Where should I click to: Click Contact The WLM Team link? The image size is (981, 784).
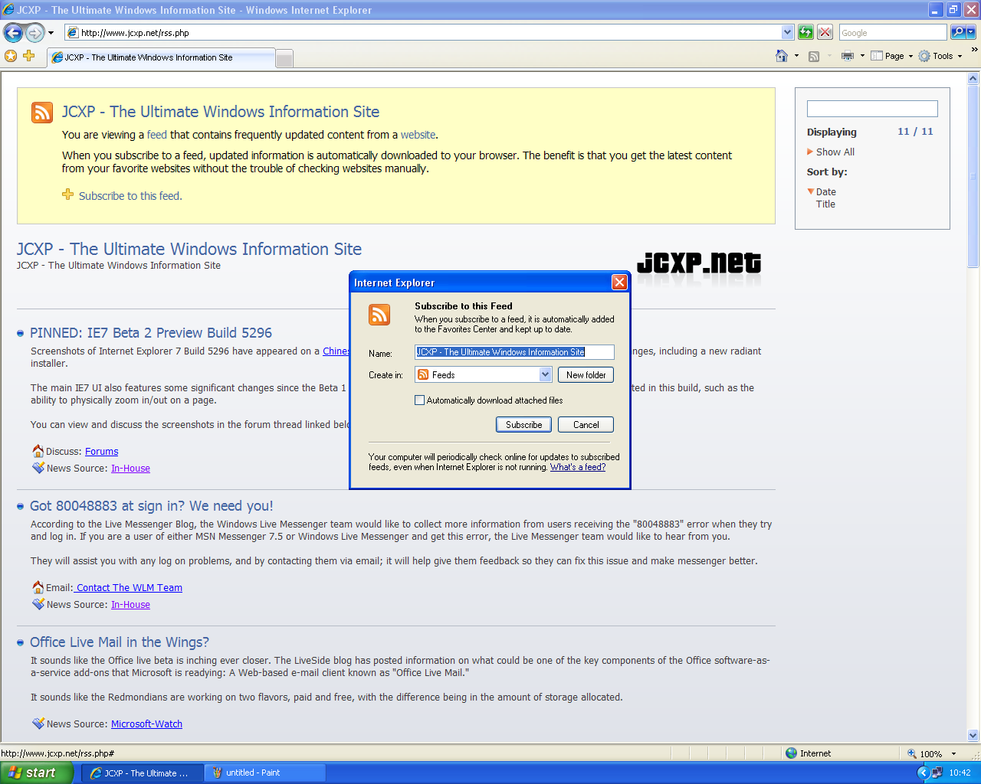pos(128,588)
